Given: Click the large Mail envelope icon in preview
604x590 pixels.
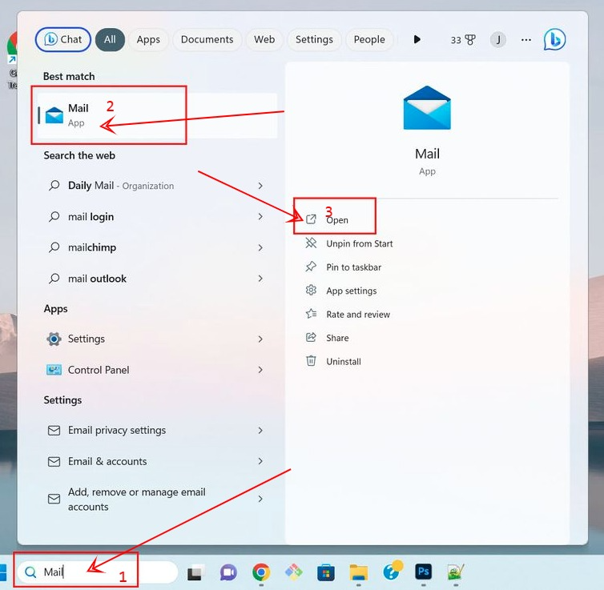Looking at the screenshot, I should click(427, 108).
